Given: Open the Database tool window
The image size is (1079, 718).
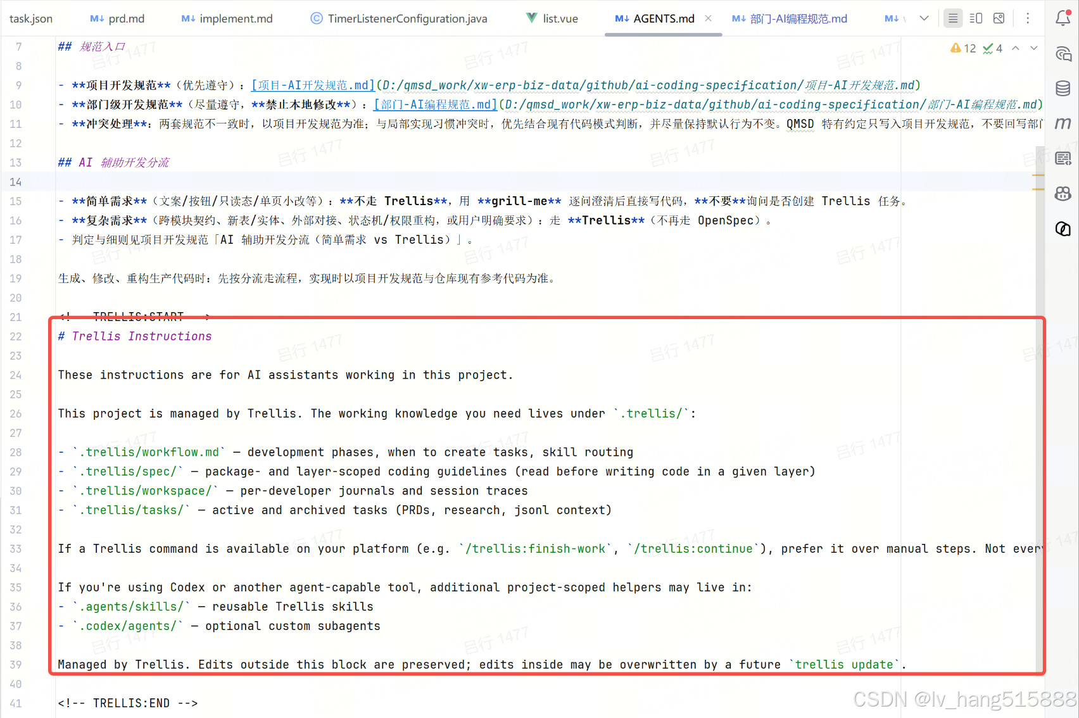Looking at the screenshot, I should (x=1063, y=89).
